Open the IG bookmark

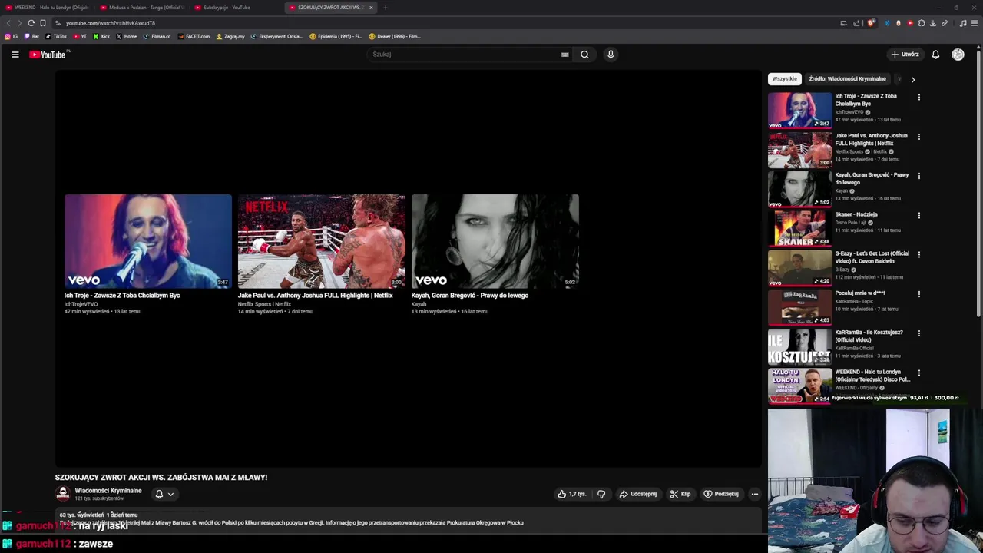click(x=12, y=36)
